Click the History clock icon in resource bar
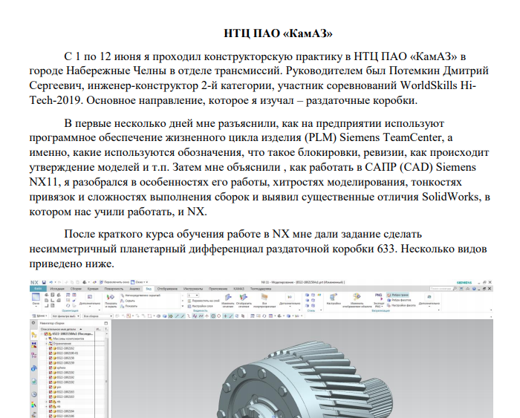Image resolution: width=520 pixels, height=418 pixels. tap(34, 394)
